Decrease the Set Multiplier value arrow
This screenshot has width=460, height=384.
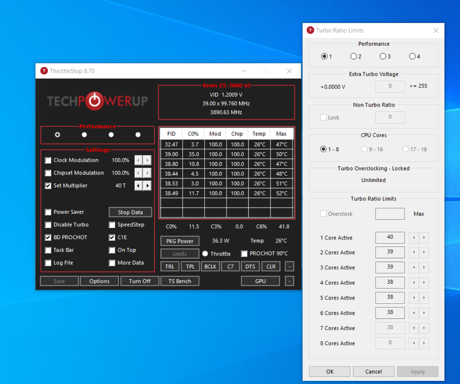click(x=139, y=186)
